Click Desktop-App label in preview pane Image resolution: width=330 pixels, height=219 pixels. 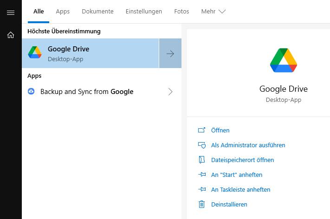[x=284, y=100]
